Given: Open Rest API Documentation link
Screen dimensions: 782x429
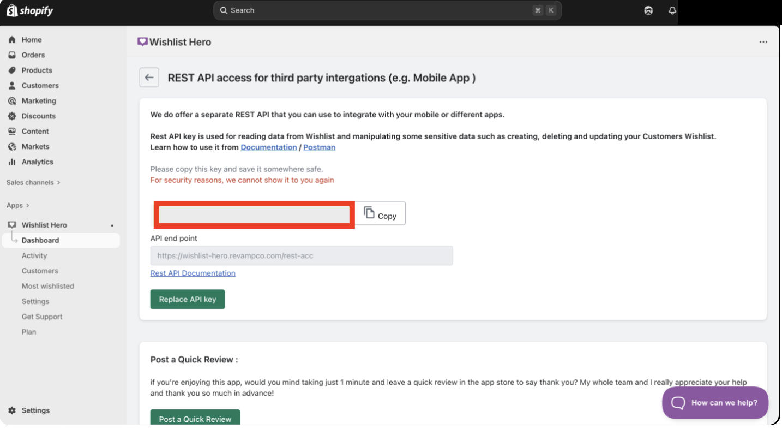Looking at the screenshot, I should (x=193, y=273).
